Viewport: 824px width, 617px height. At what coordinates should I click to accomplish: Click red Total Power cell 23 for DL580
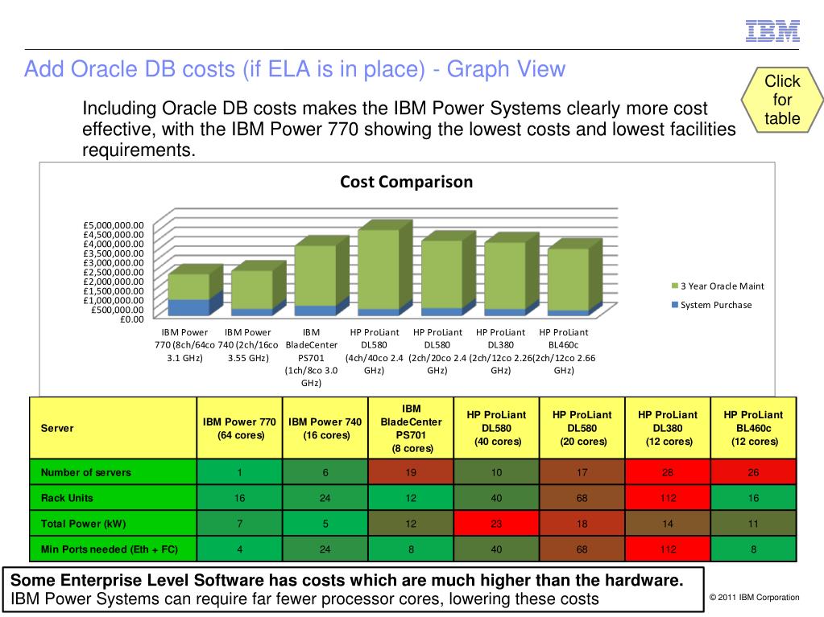(x=497, y=524)
